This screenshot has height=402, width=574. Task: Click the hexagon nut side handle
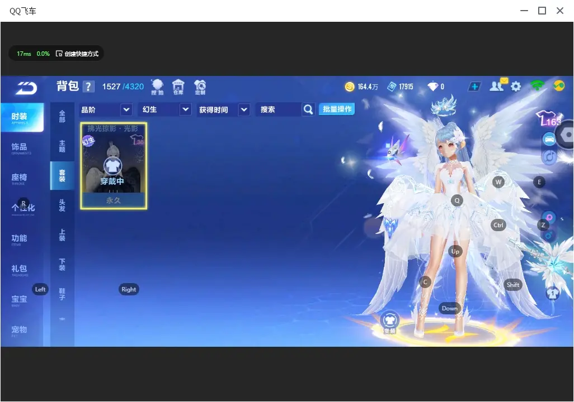click(567, 135)
